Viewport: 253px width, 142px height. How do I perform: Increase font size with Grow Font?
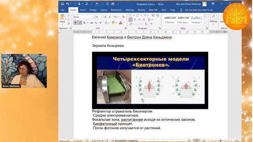106,17
